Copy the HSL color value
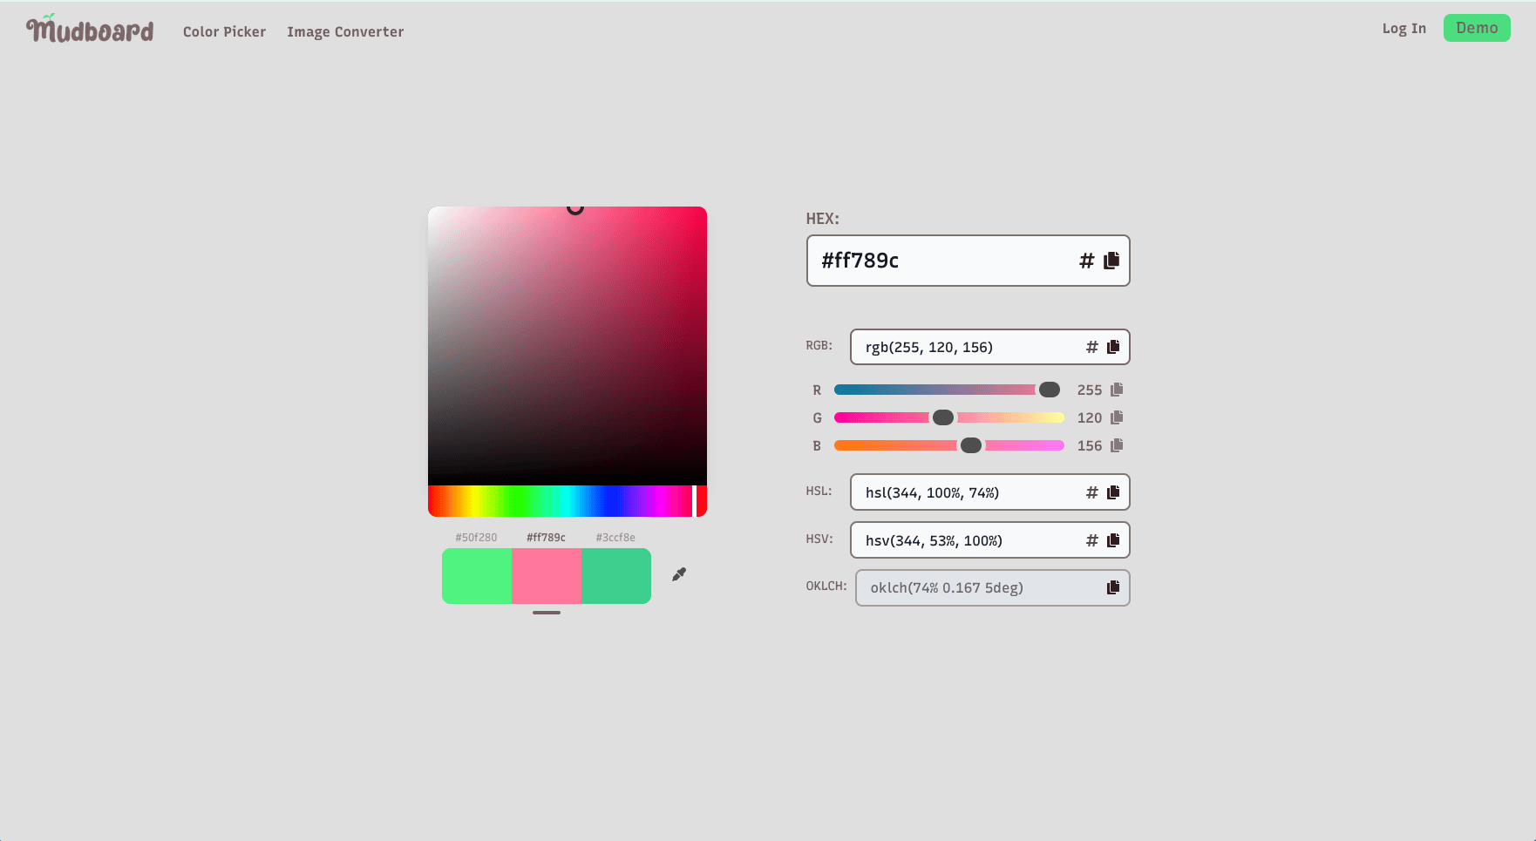The height and width of the screenshot is (841, 1536). [1113, 492]
